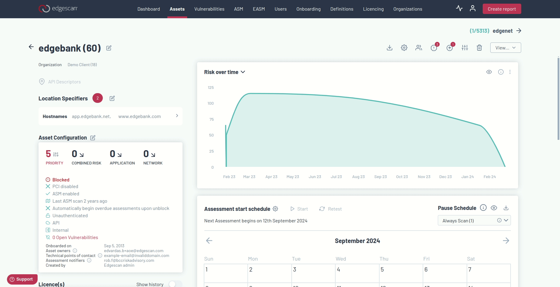560x287 pixels.
Task: Open the Dashboard menu item
Action: (149, 9)
